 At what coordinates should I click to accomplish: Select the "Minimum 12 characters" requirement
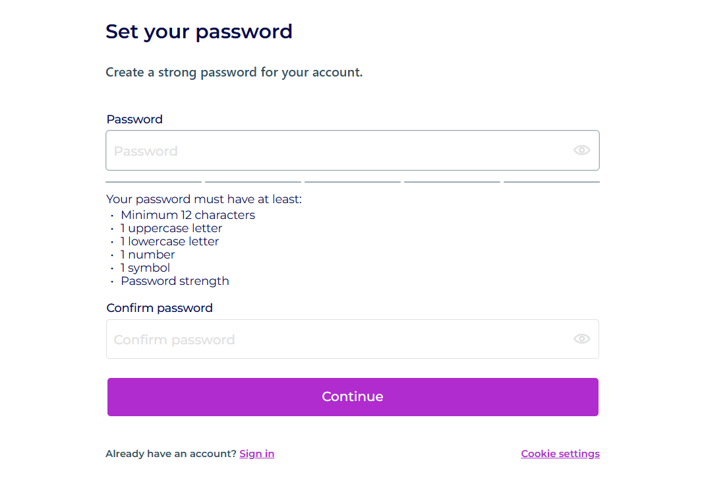pyautogui.click(x=188, y=215)
